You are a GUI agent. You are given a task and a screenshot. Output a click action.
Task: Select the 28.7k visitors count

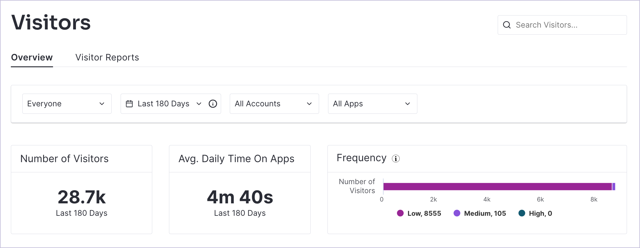click(x=82, y=197)
